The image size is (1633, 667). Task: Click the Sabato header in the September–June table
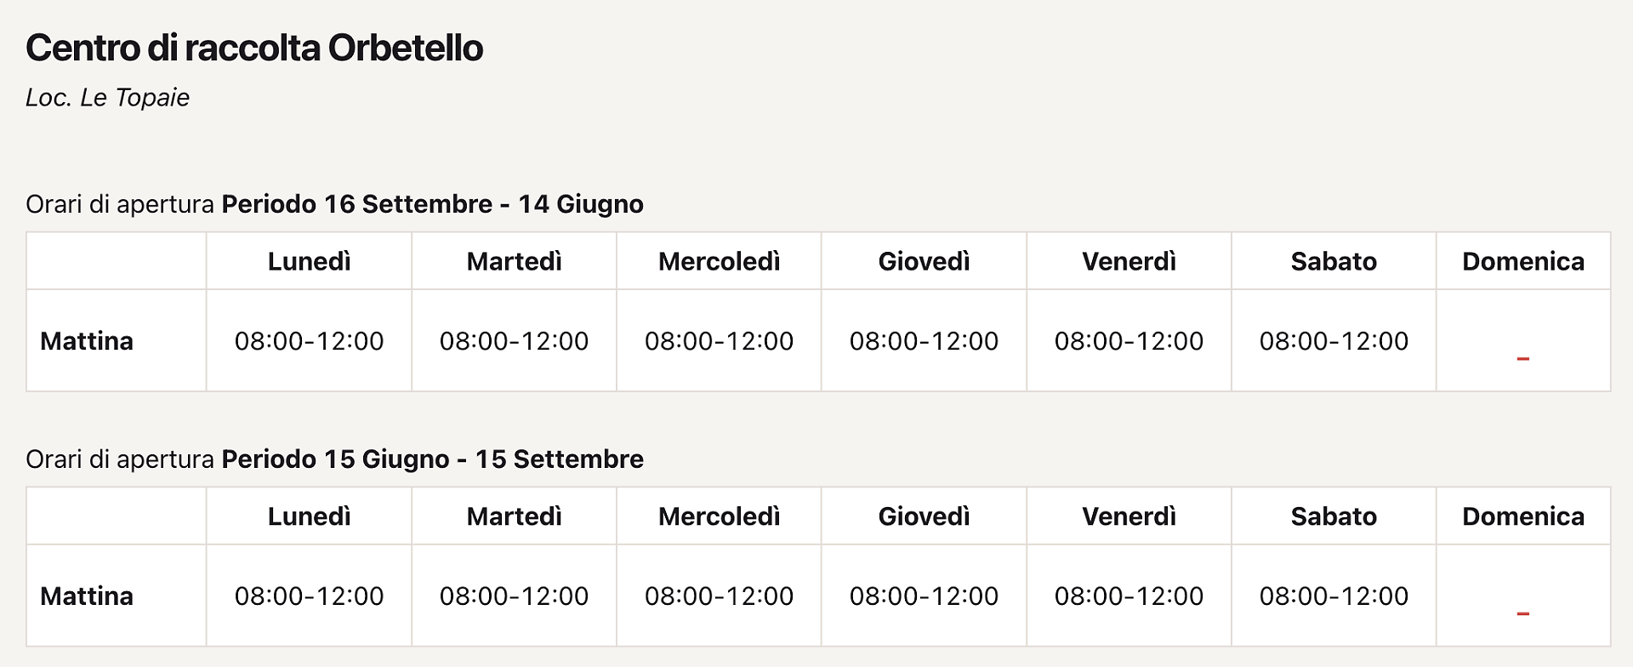click(1334, 261)
